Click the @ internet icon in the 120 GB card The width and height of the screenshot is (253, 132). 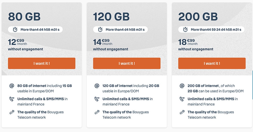(x=97, y=86)
